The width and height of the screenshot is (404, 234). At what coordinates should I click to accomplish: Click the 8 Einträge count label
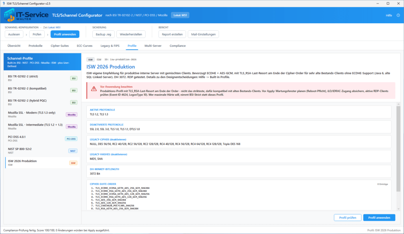click(x=383, y=184)
